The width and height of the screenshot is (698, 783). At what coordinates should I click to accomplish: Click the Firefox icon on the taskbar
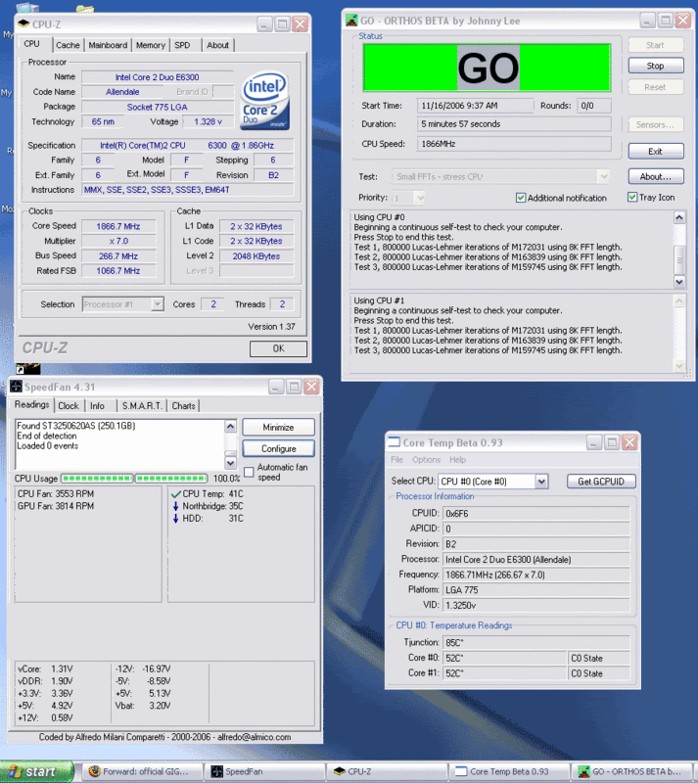(94, 771)
